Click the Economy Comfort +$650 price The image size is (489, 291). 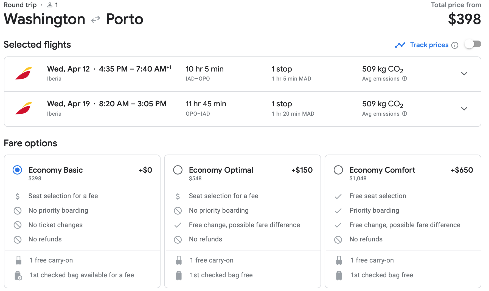462,170
